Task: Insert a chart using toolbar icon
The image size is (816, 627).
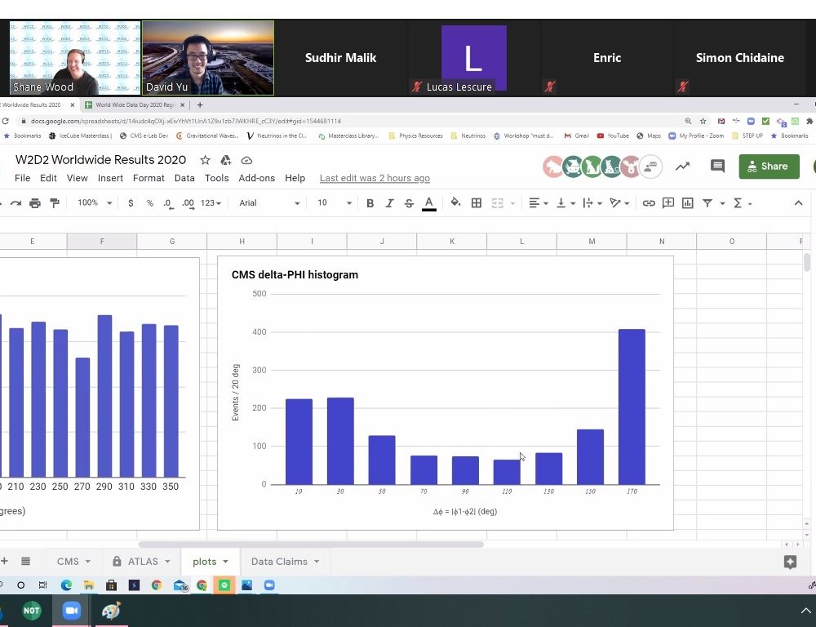Action: click(688, 203)
